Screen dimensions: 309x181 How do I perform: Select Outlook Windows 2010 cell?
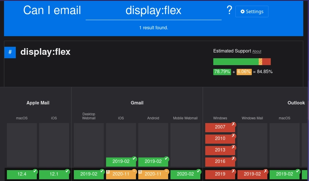click(220, 139)
